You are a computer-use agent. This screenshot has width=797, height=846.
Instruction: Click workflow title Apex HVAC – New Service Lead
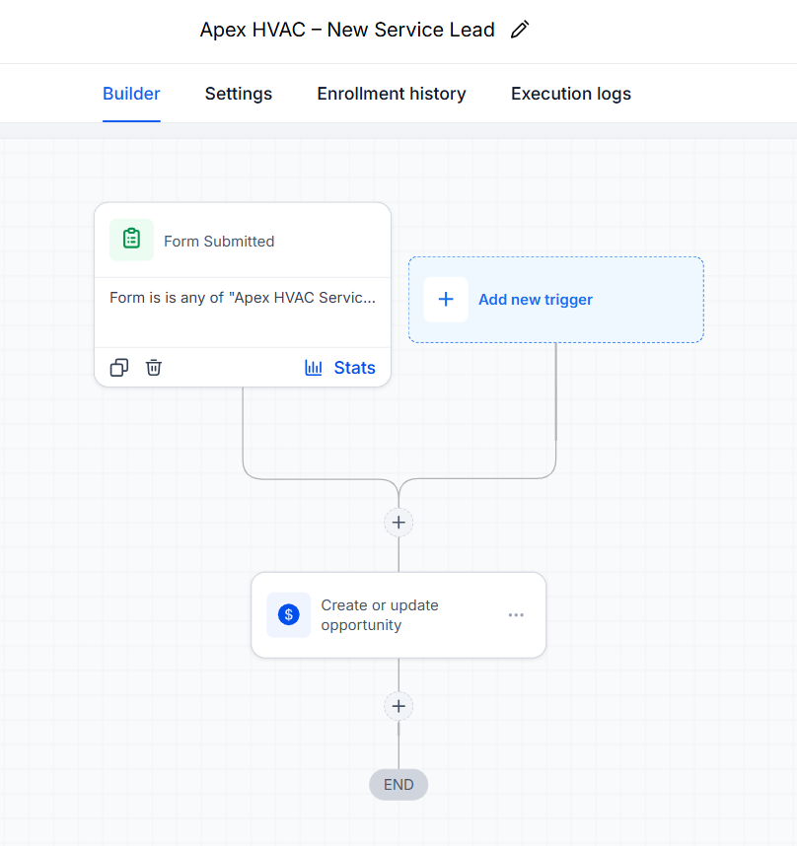[347, 30]
